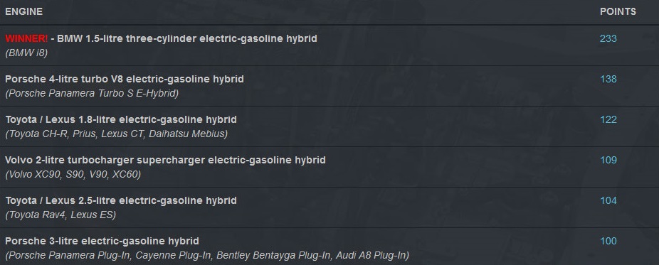Select the (BMW i8) model subtitle

coord(26,53)
